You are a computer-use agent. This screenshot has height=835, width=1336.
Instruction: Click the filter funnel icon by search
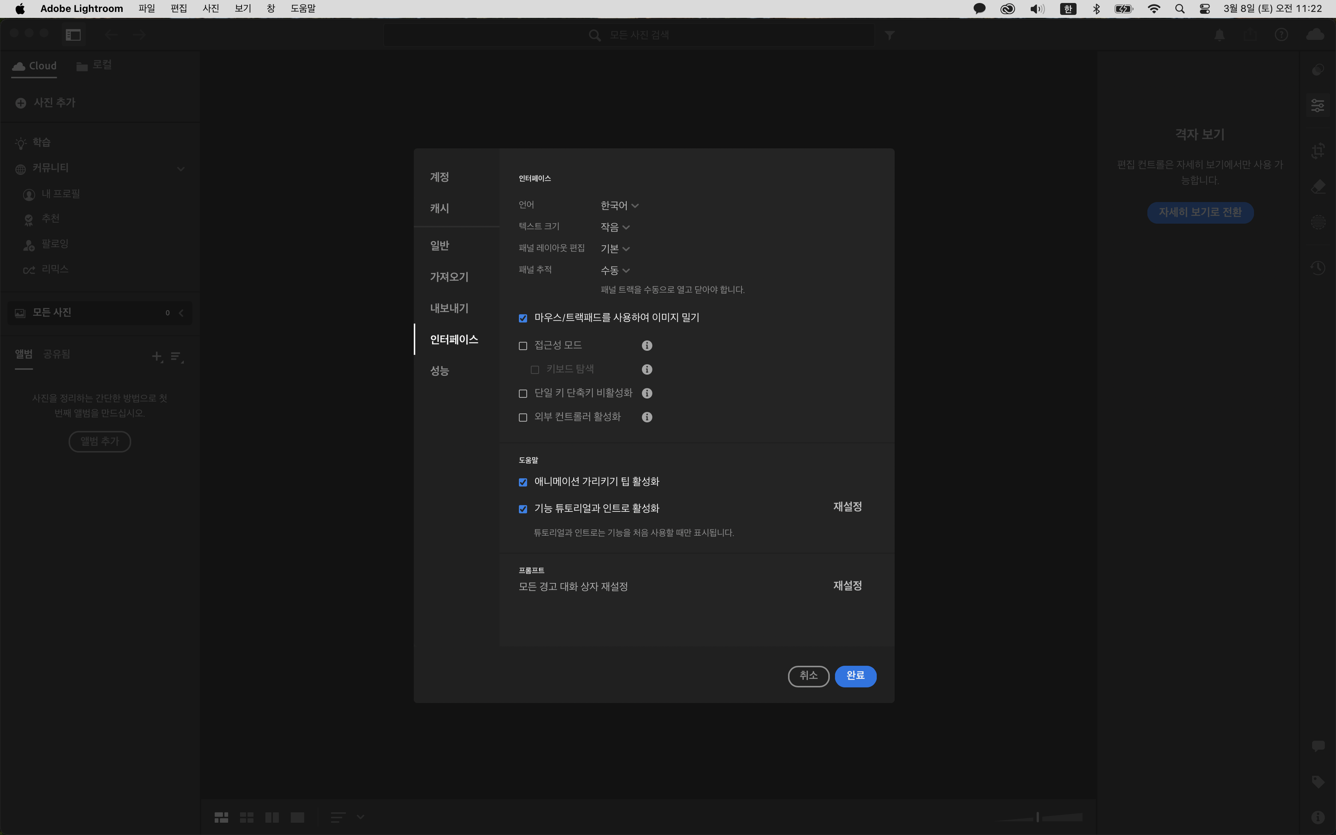point(889,35)
